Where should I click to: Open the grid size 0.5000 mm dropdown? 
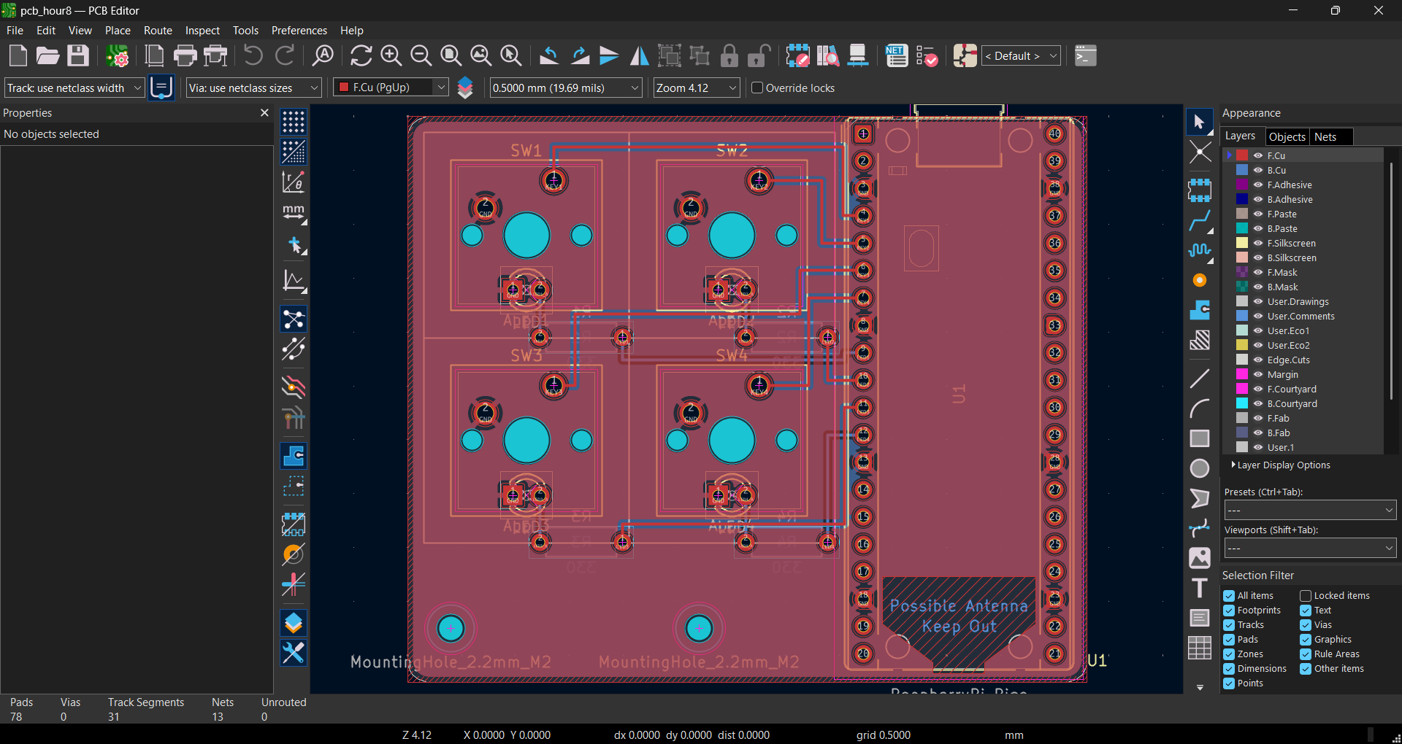click(566, 88)
